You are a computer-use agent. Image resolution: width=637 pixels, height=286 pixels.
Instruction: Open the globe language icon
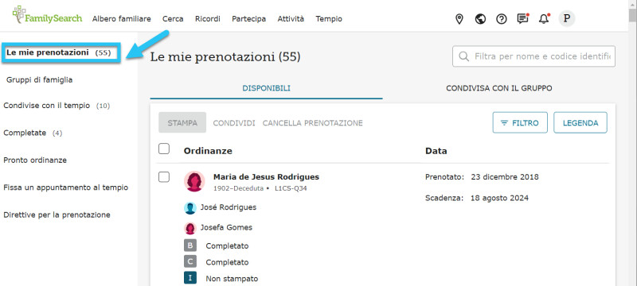481,19
